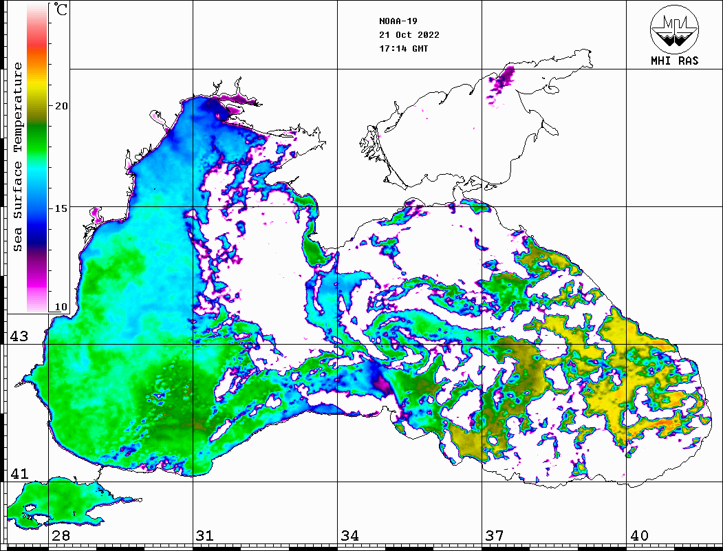This screenshot has height=551, width=723.
Task: Click the "20" tick on the temperature scale
Action: [x=62, y=106]
